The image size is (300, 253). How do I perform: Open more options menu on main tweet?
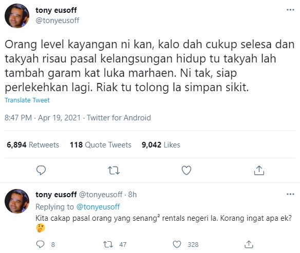[x=290, y=10]
